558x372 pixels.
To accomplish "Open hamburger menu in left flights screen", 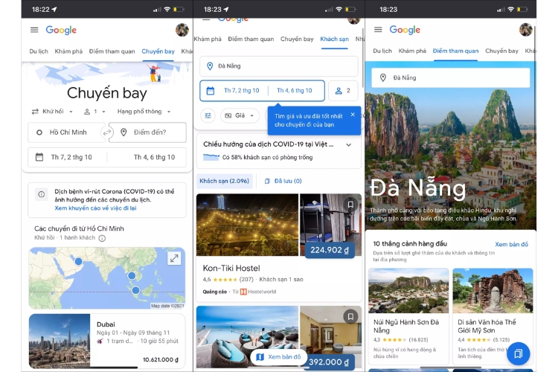I will [34, 30].
